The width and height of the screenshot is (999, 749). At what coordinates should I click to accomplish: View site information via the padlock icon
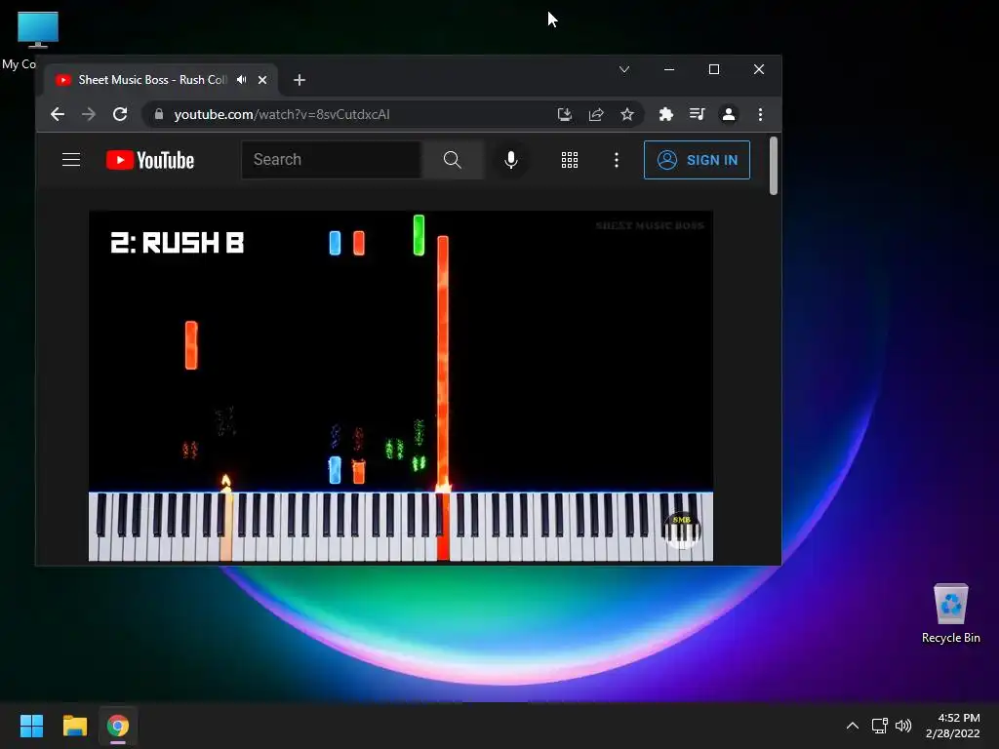[159, 115]
